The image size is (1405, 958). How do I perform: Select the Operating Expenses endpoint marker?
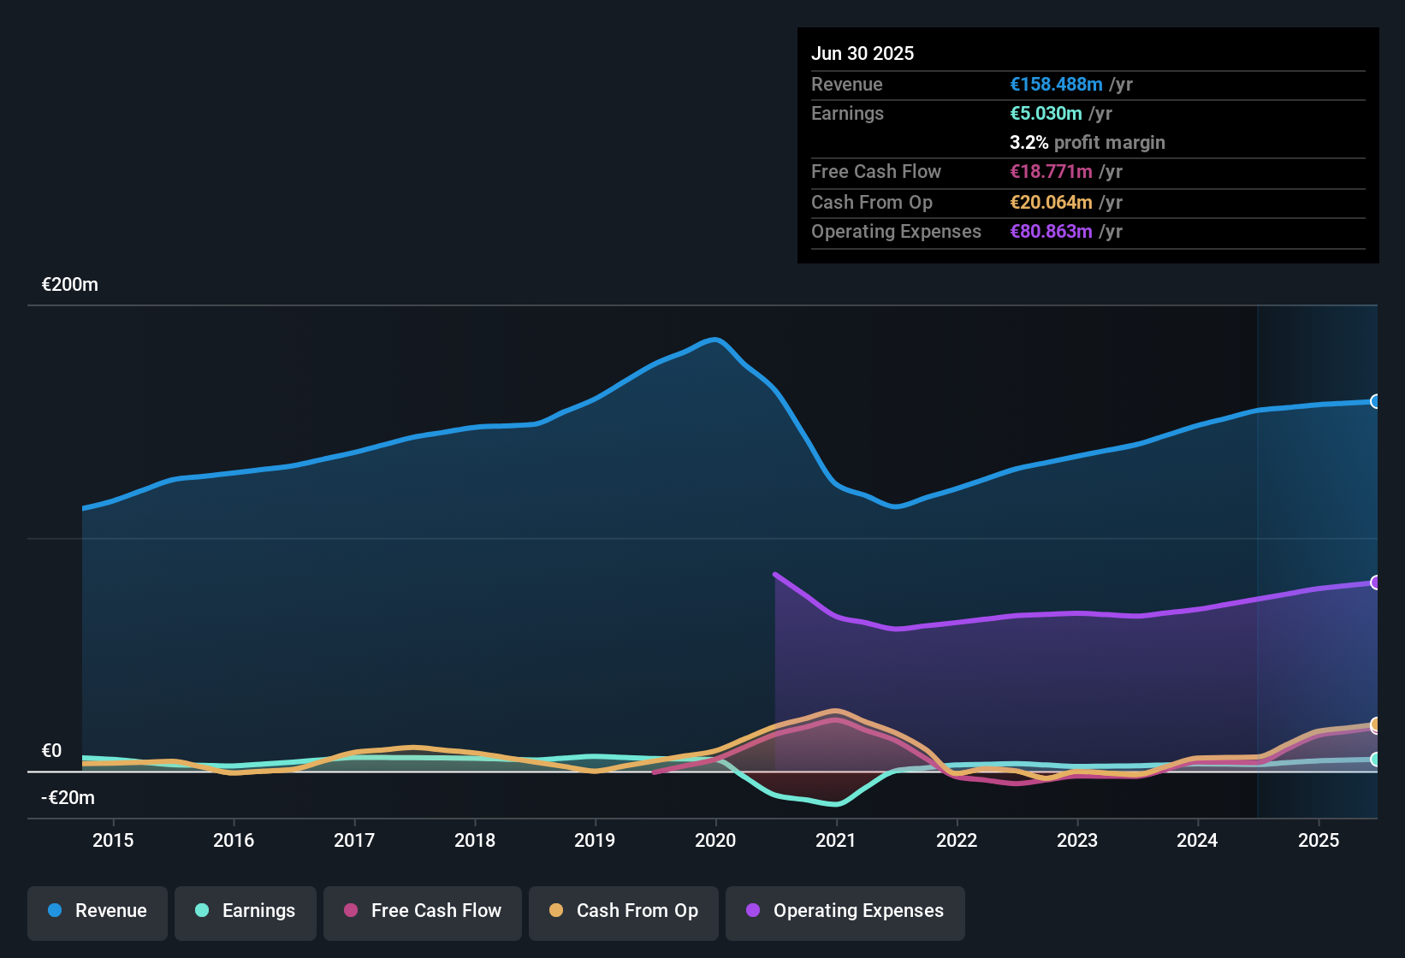pos(1376,582)
